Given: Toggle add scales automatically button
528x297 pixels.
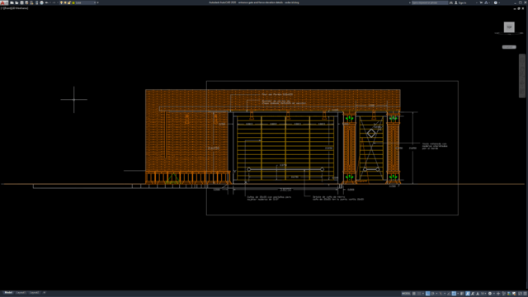Looking at the screenshot, I should 473,294.
